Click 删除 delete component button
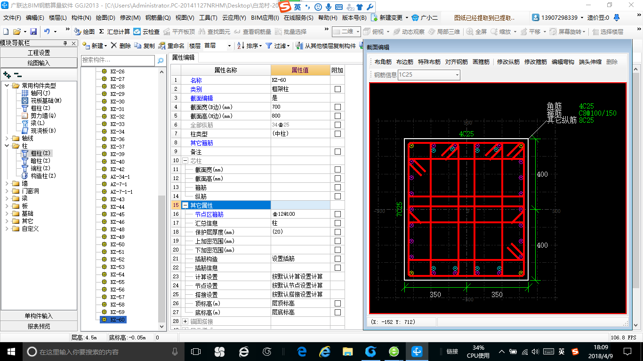This screenshot has height=361, width=643. pyautogui.click(x=121, y=46)
